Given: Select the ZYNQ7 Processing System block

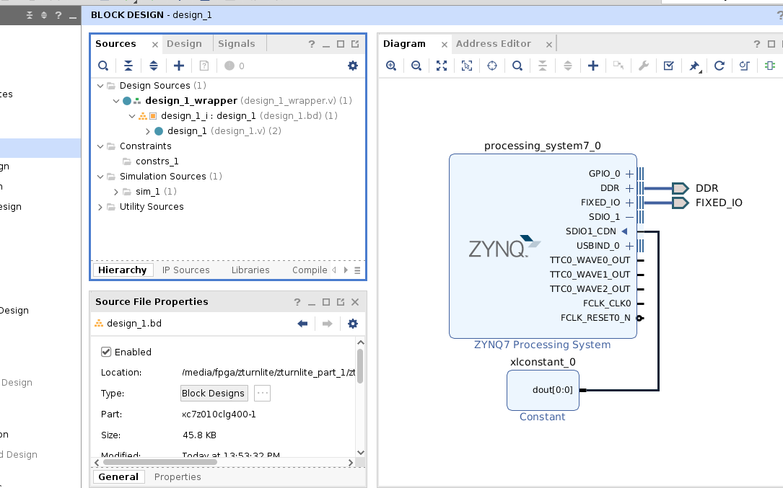Looking at the screenshot, I should coord(543,246).
